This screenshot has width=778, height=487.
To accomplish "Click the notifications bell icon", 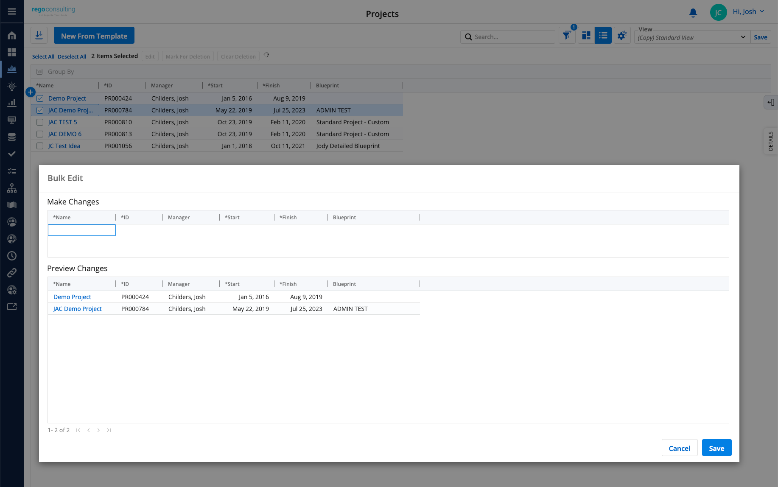I will click(693, 13).
